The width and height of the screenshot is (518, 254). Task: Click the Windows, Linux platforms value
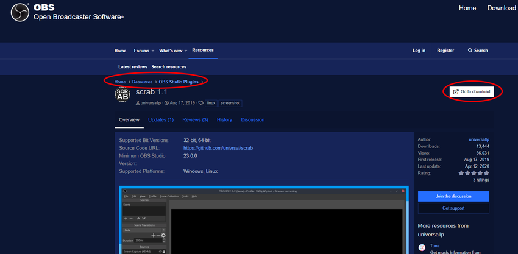(x=200, y=171)
